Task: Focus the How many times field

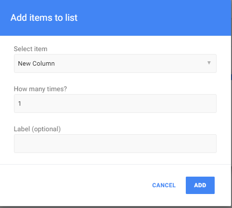Action: [x=115, y=103]
